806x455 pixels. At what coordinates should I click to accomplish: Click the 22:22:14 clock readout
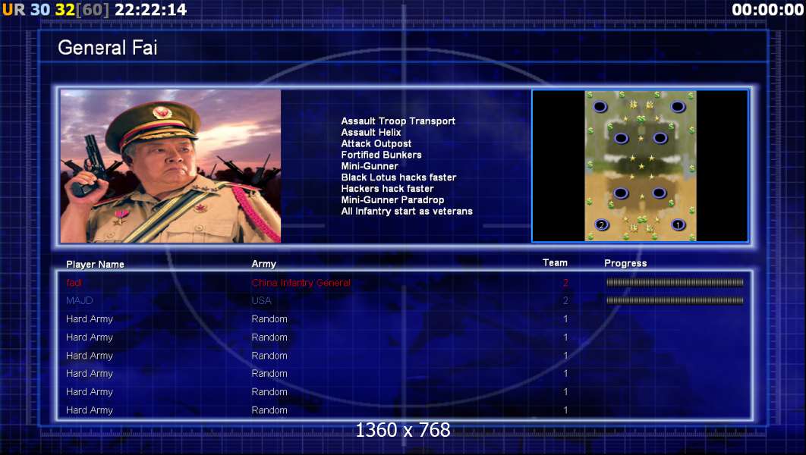click(150, 10)
